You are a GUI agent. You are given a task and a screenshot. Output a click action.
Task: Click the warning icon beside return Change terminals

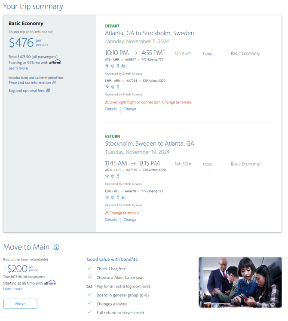[x=107, y=213]
